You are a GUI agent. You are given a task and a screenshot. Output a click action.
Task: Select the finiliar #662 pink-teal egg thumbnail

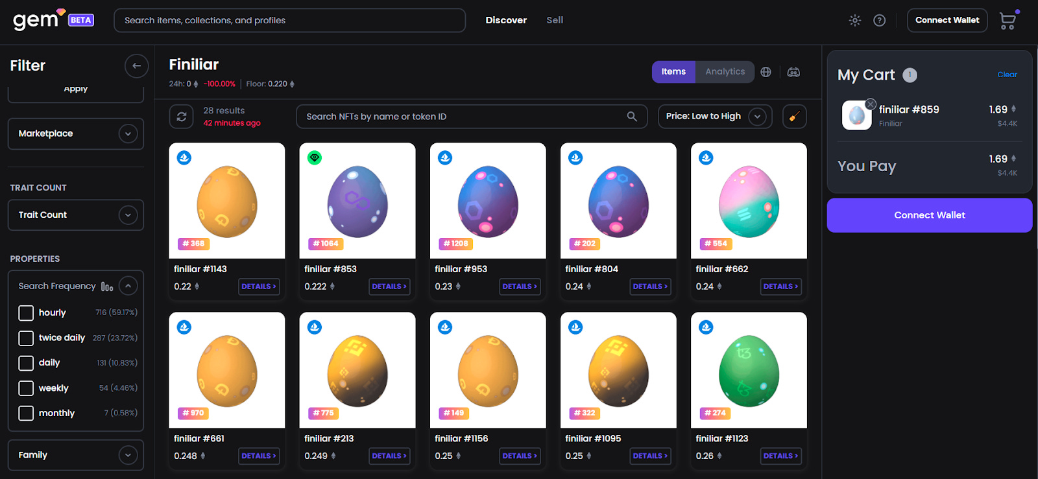click(749, 201)
